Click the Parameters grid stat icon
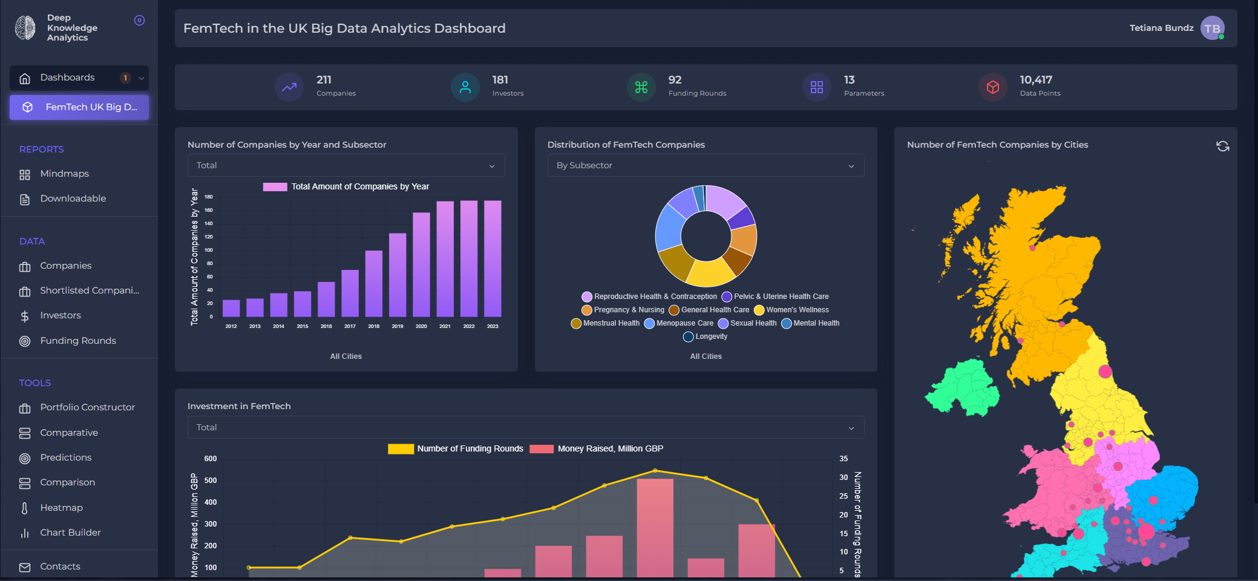Image resolution: width=1258 pixels, height=581 pixels. tap(816, 87)
